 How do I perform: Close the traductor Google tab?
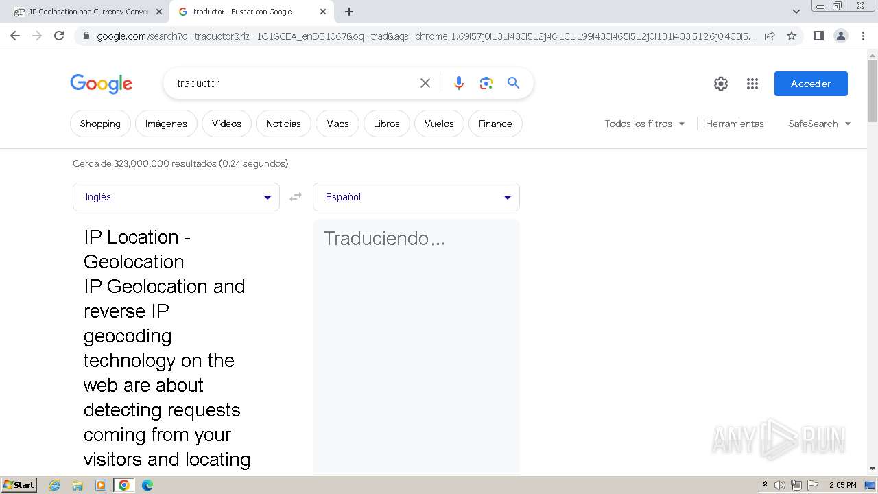[x=323, y=12]
